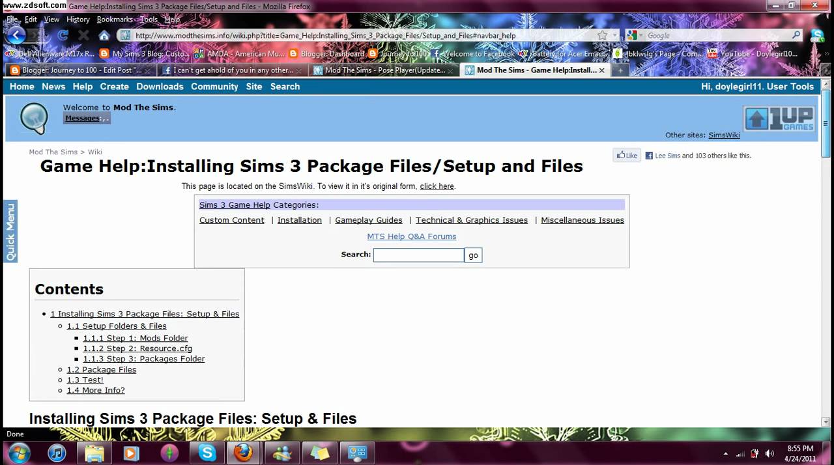Open the SimsWiki other sites link

[724, 135]
